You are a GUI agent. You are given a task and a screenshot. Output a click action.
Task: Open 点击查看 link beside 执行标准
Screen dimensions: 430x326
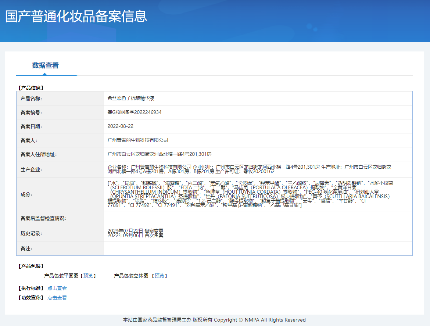[x=57, y=288]
